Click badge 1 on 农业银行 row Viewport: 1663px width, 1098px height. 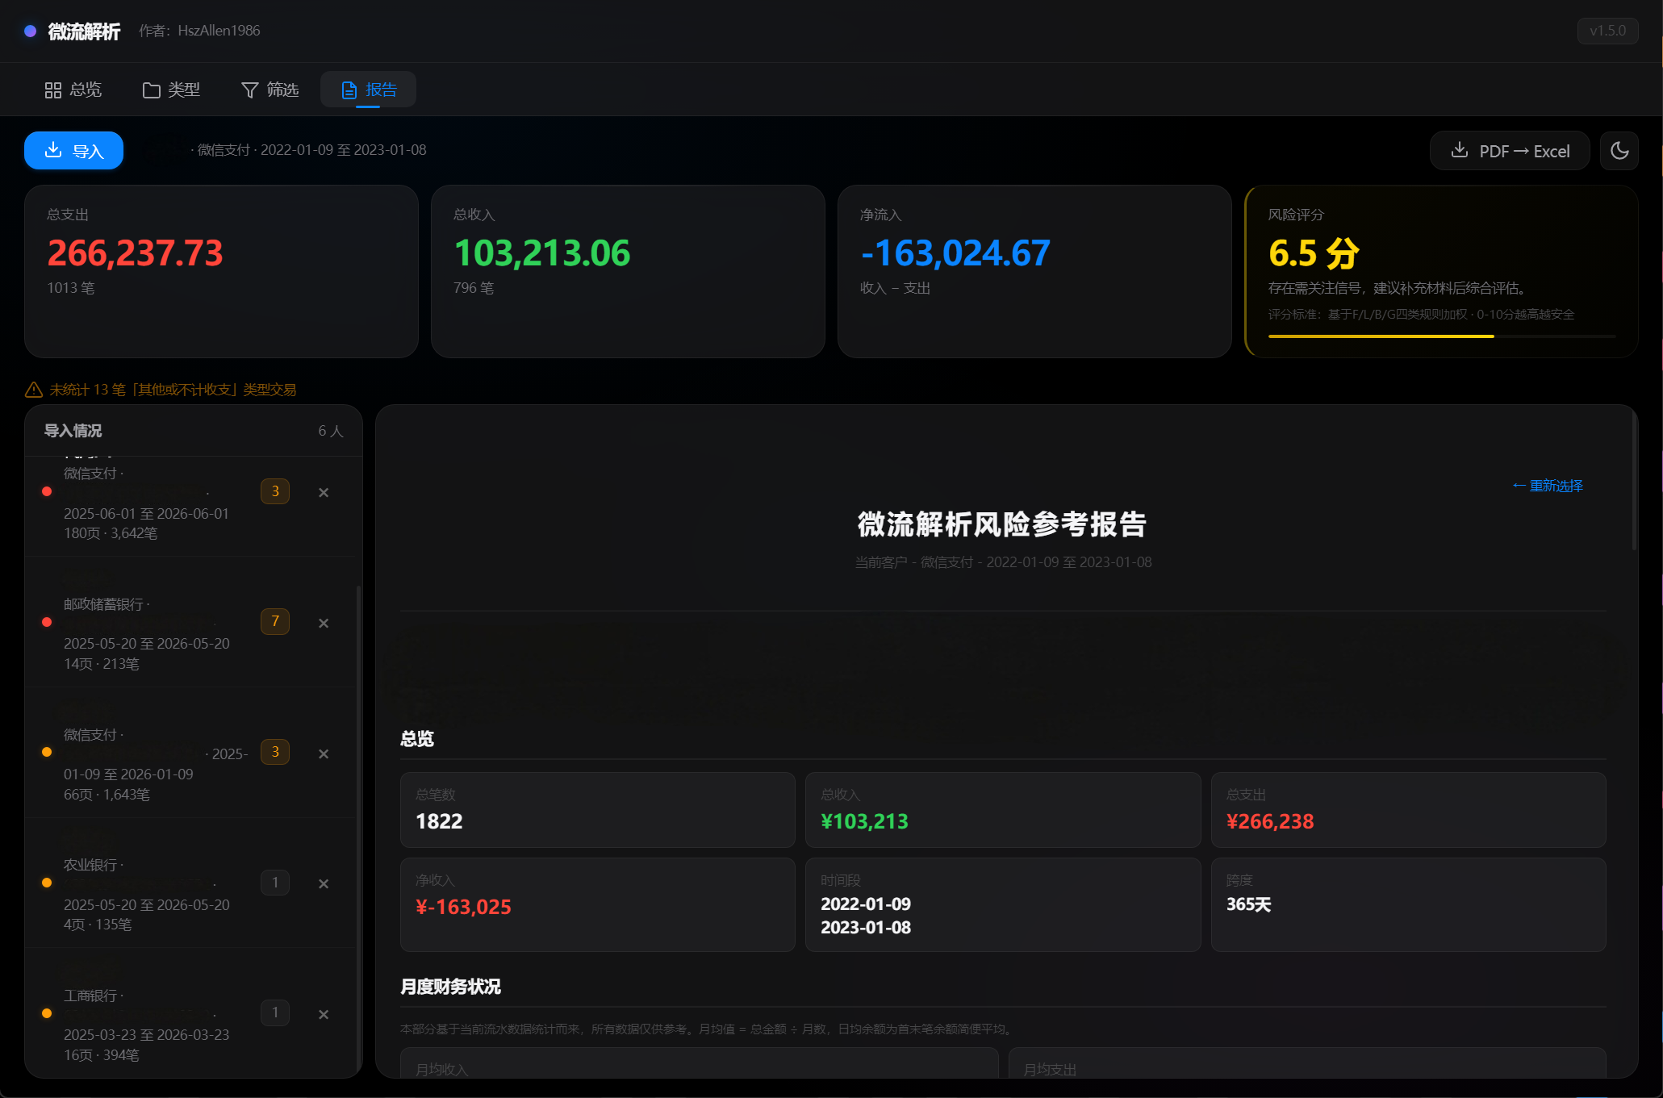click(x=275, y=883)
